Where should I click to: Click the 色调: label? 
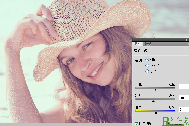coord(139,60)
